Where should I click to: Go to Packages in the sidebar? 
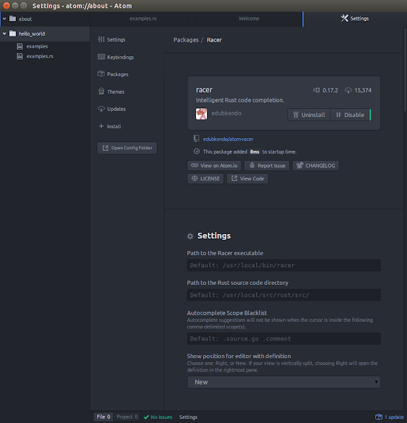pyautogui.click(x=113, y=74)
